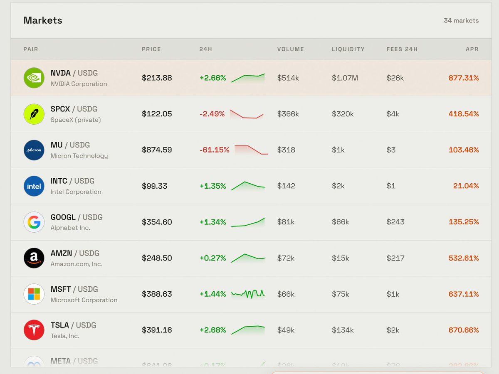The image size is (499, 374).
Task: Click NVDA volume $514k
Action: (x=288, y=78)
